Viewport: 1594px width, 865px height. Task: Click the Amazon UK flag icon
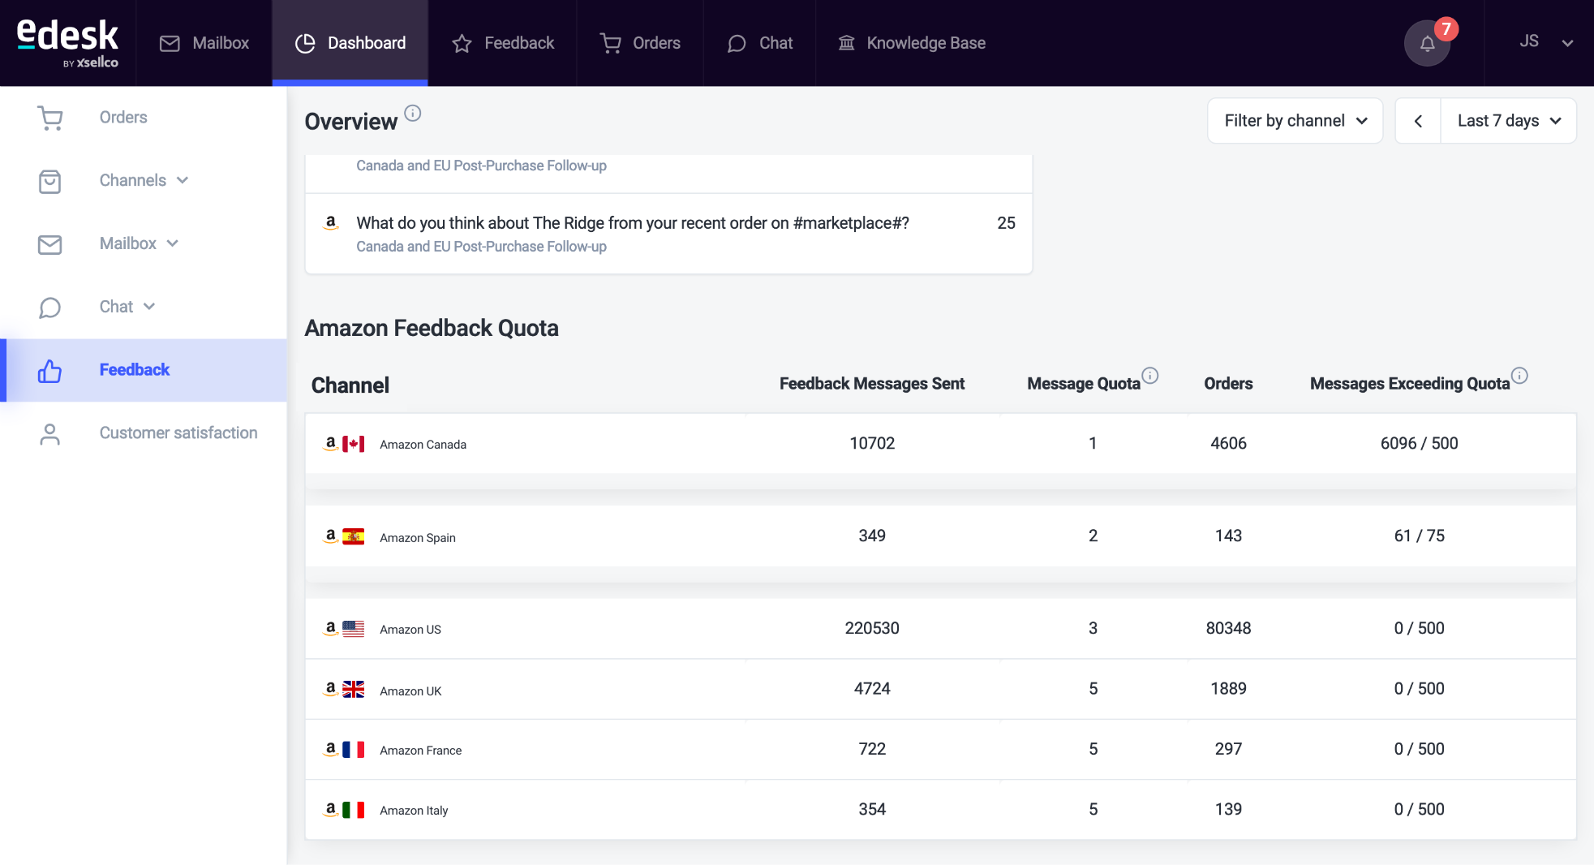(x=353, y=689)
